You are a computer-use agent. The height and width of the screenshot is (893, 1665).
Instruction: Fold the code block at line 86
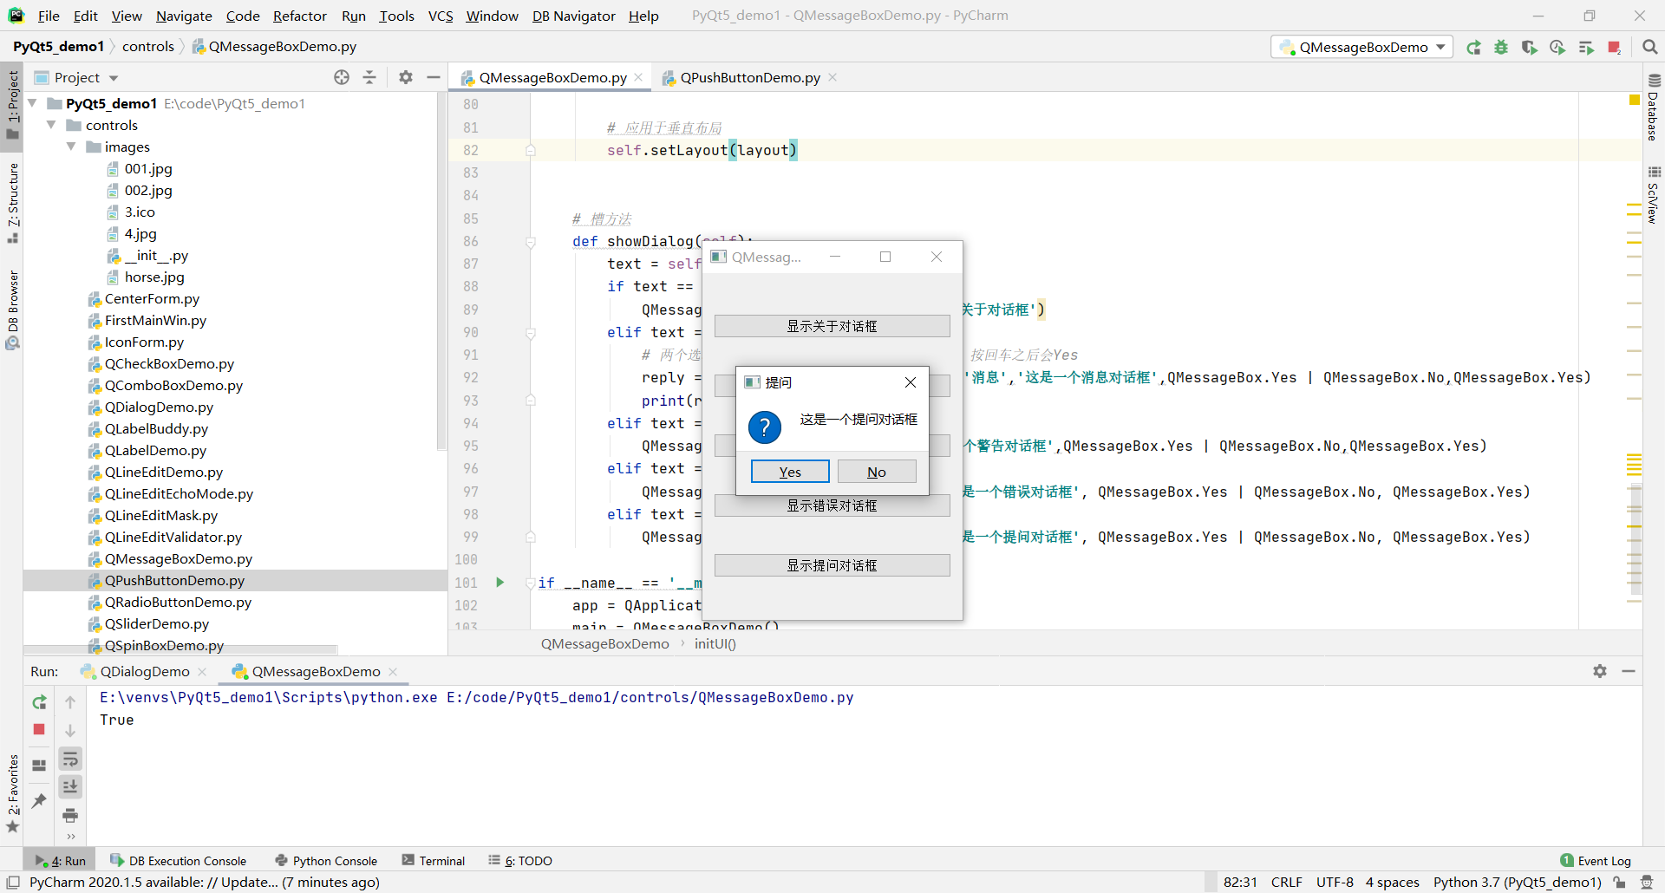click(531, 242)
